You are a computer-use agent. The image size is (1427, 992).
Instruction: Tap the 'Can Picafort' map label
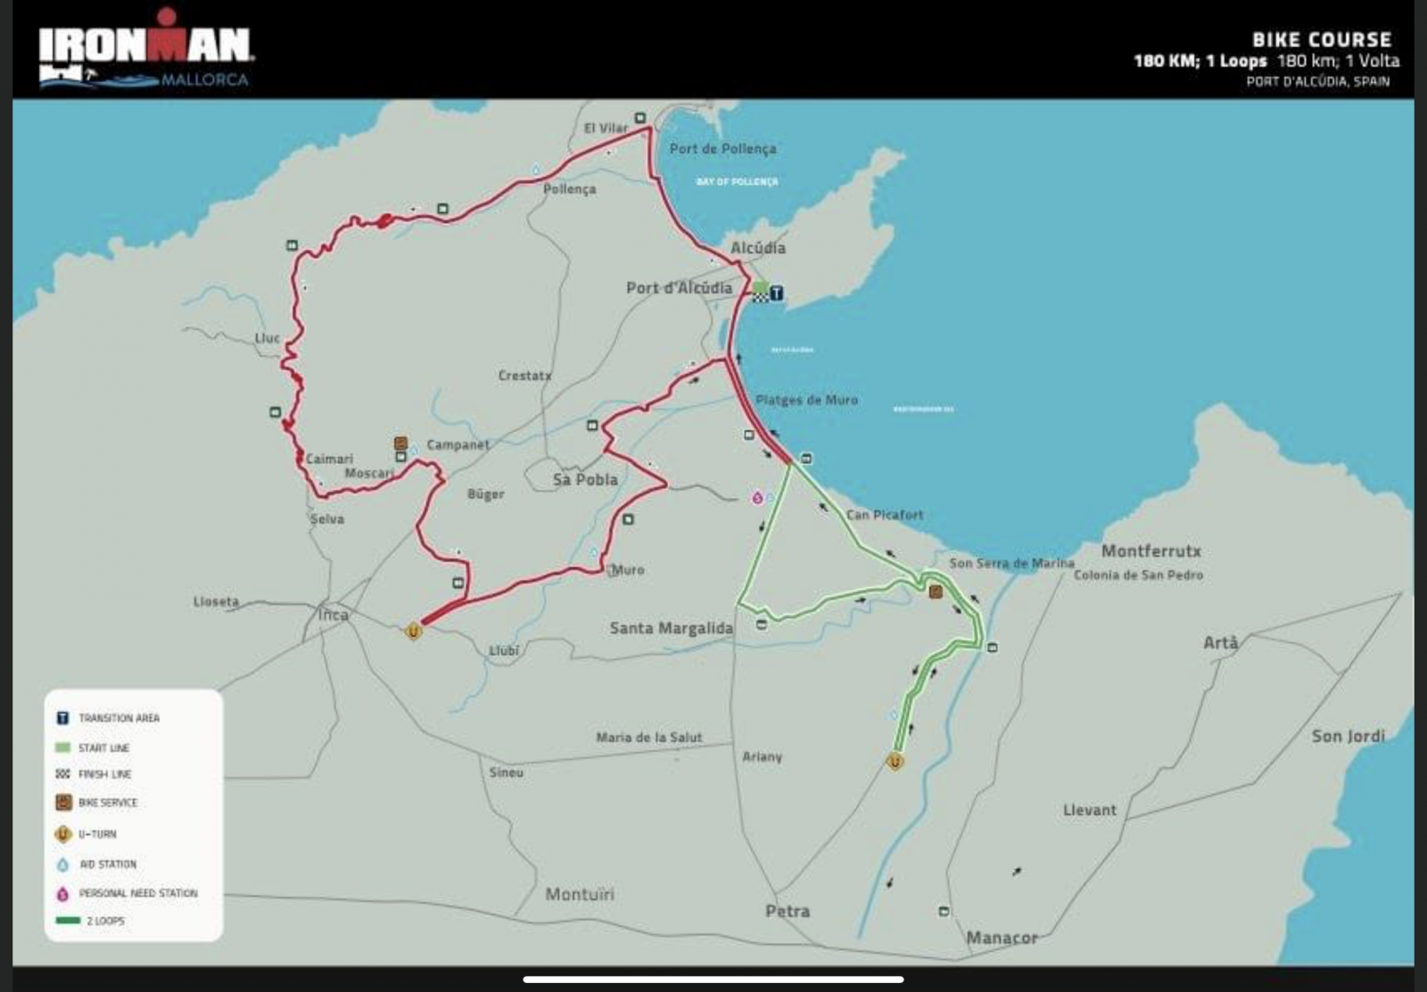885,515
